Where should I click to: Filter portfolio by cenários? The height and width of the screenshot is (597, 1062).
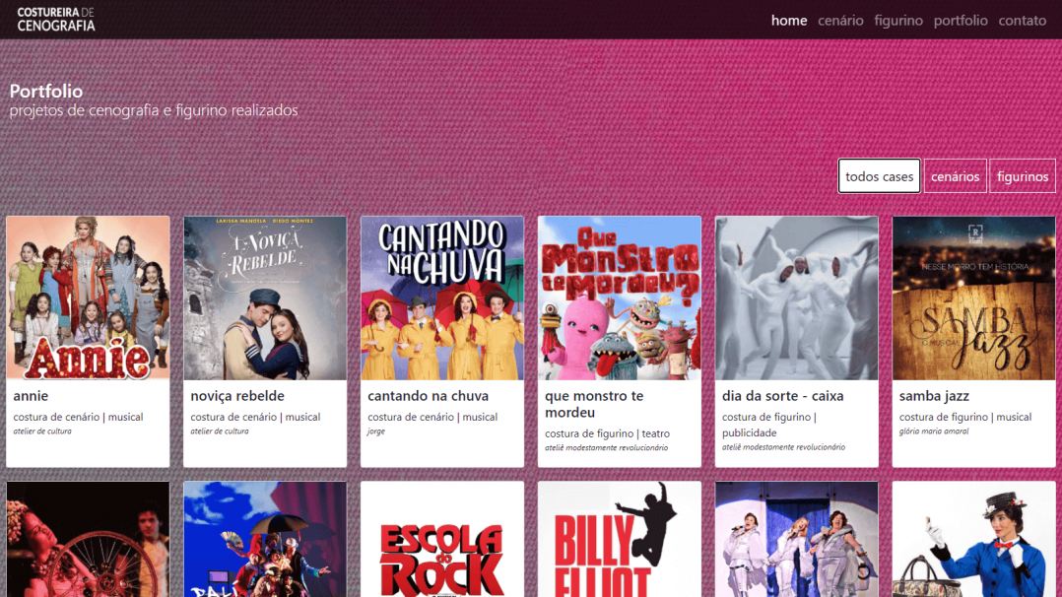[x=955, y=176]
